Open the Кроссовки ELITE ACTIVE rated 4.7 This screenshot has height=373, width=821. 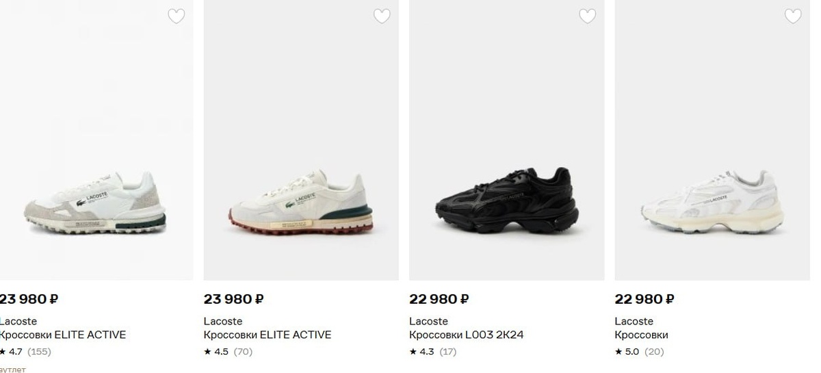coord(63,335)
